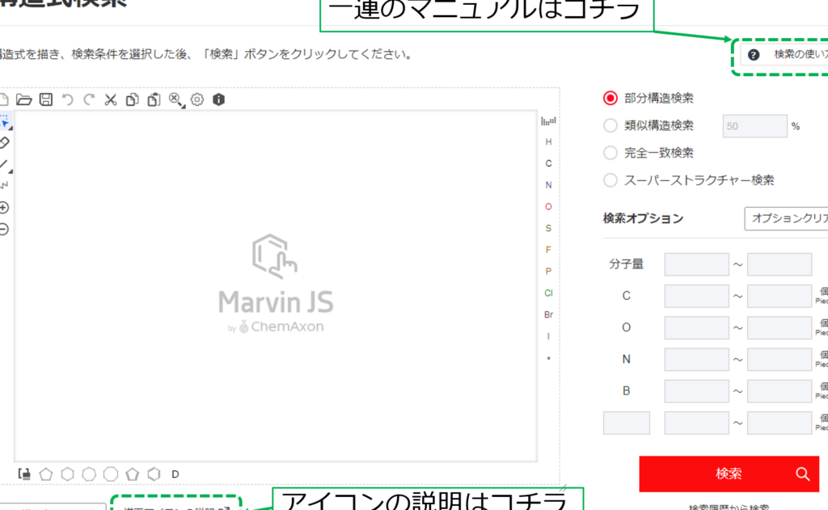Select 類似構造検索 radio button
828x510 pixels.
coord(610,125)
